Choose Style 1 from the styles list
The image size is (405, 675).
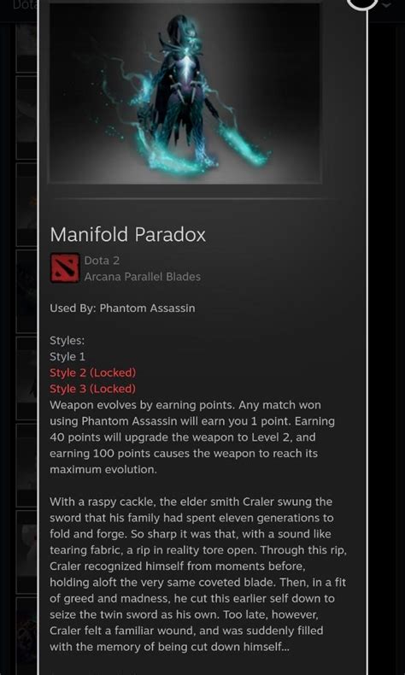pos(67,356)
